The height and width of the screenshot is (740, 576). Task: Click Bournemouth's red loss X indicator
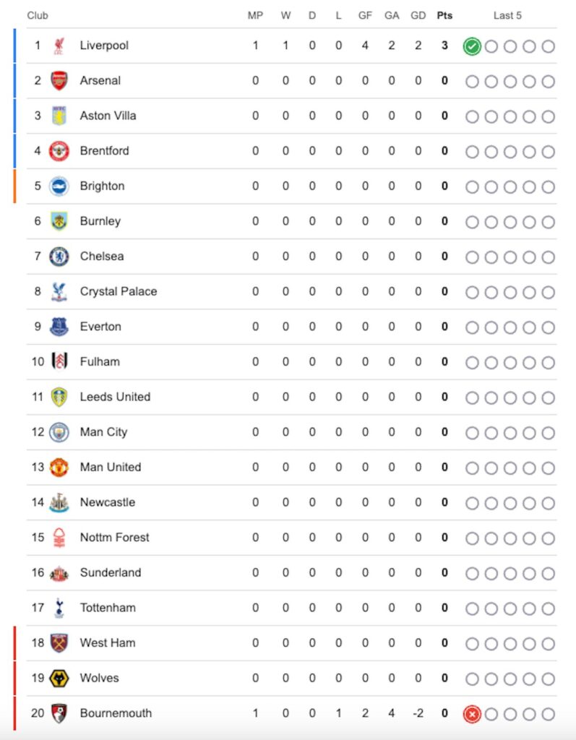[x=472, y=715]
